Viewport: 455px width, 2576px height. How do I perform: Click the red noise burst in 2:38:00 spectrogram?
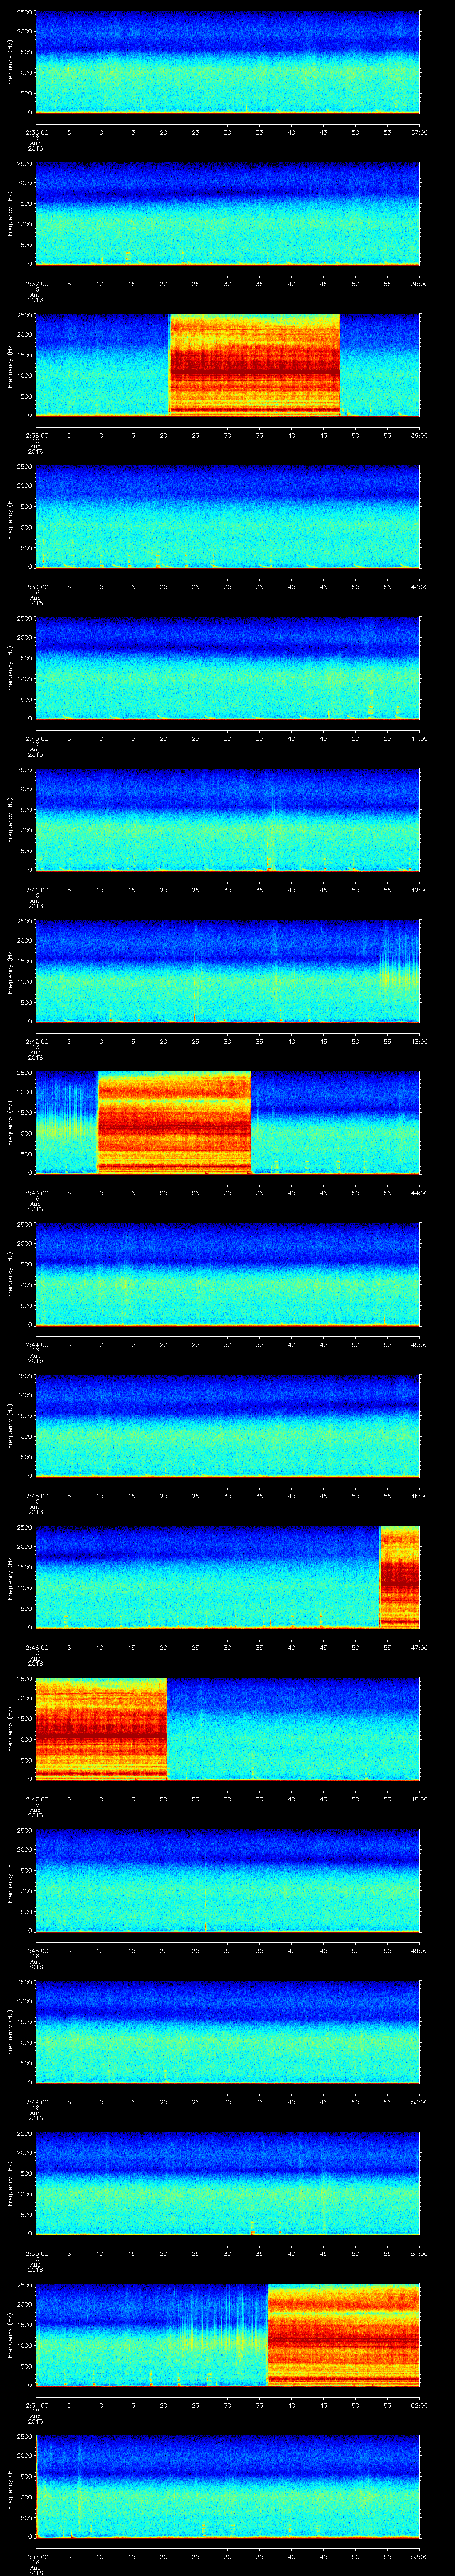point(255,364)
